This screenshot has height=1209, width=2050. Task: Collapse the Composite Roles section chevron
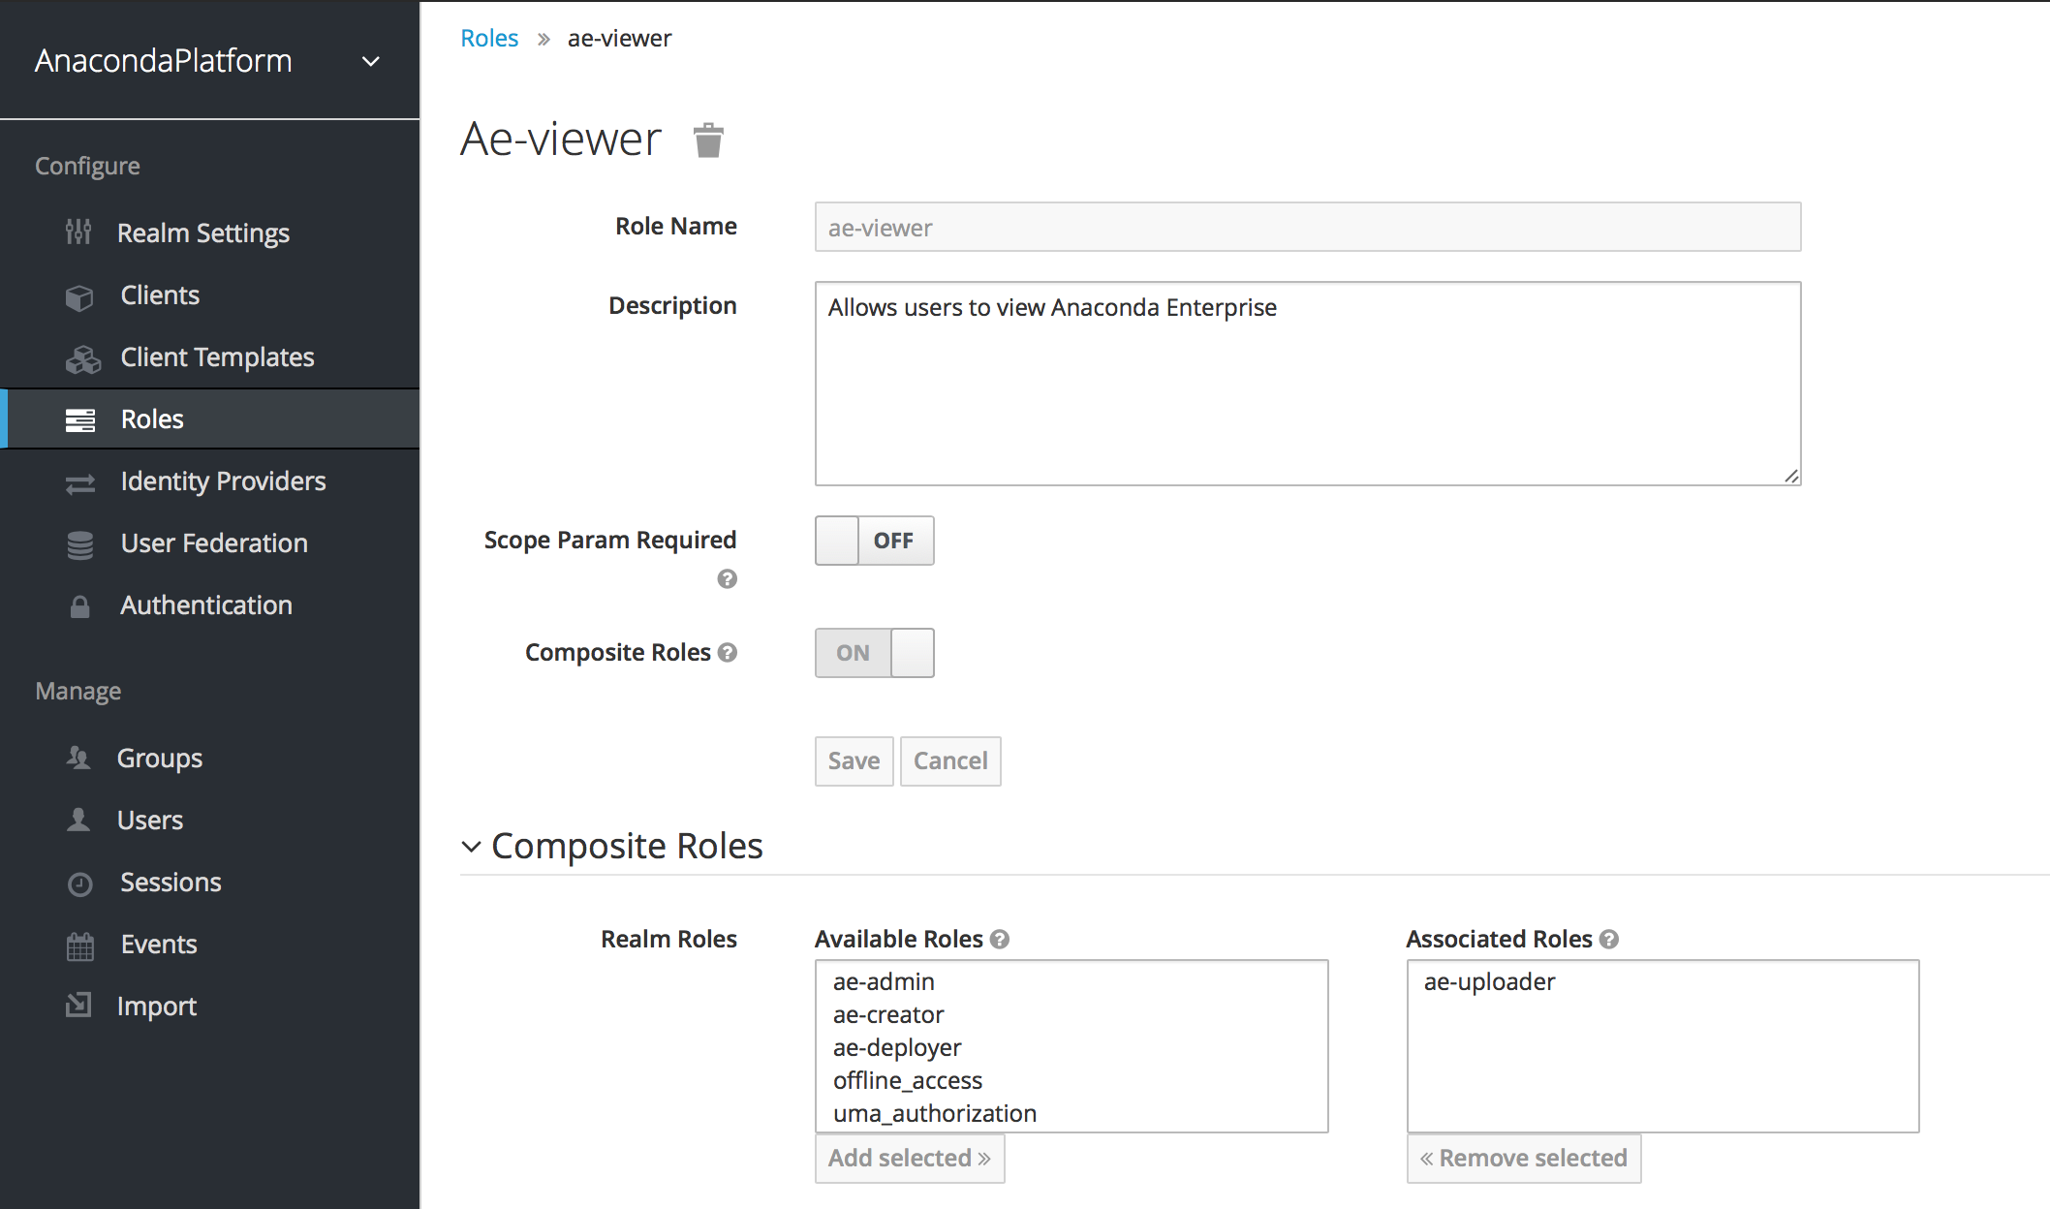(x=471, y=847)
